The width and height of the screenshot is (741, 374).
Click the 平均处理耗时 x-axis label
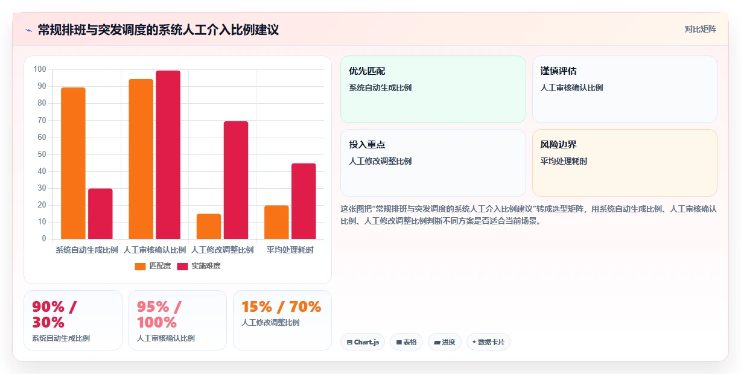point(290,250)
